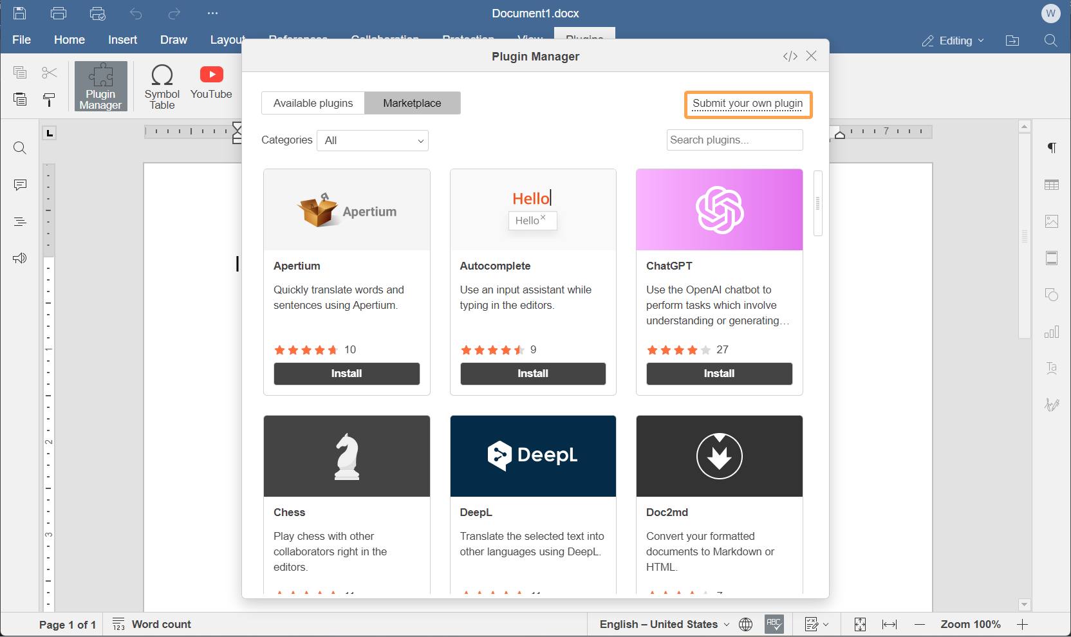Click the Save icon in title bar
This screenshot has height=637, width=1071.
[x=20, y=13]
